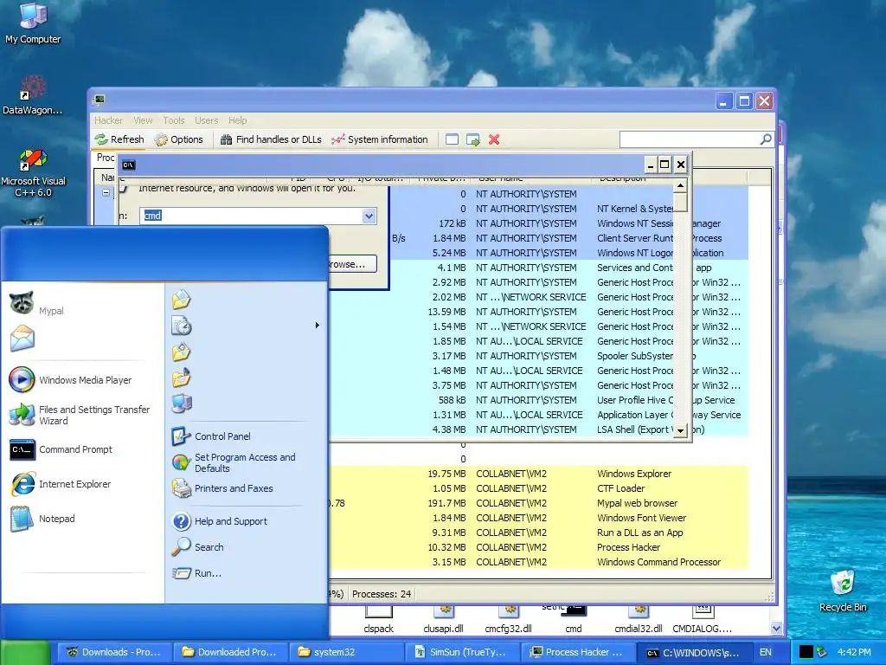
Task: Open Notepad from Start menu
Action: click(x=42, y=519)
